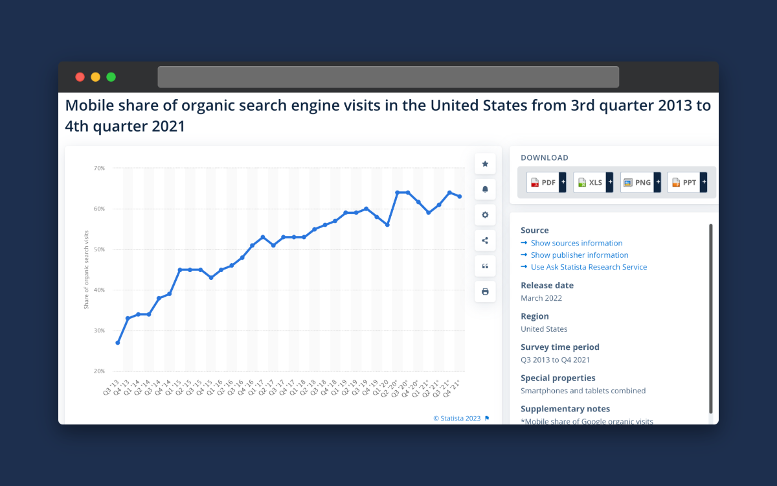Click the info panel scrollbar
Image resolution: width=777 pixels, height=486 pixels.
coord(711,319)
